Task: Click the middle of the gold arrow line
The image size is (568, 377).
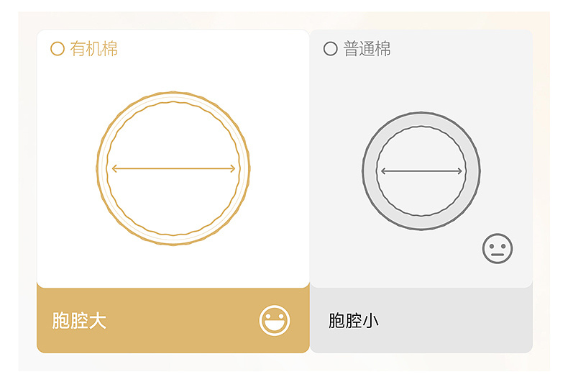Action: pos(173,169)
